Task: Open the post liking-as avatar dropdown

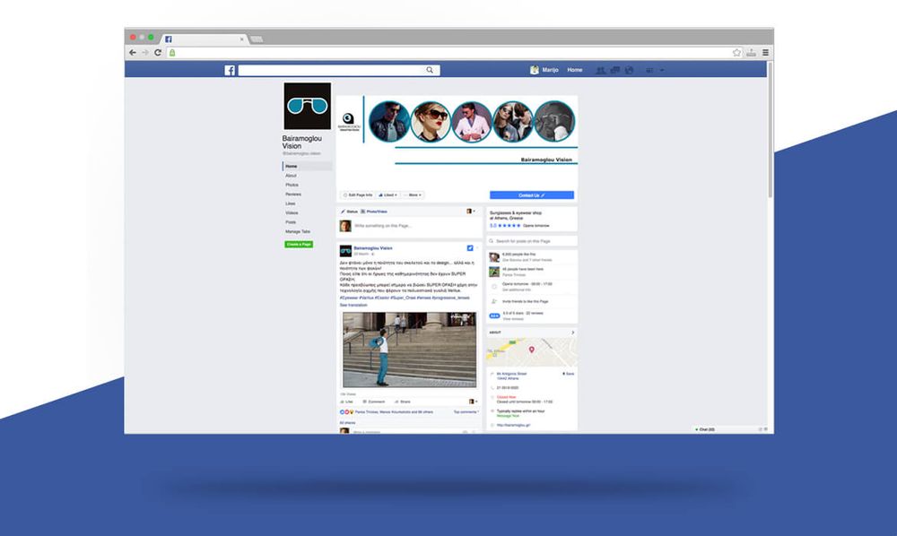Action: coord(473,402)
